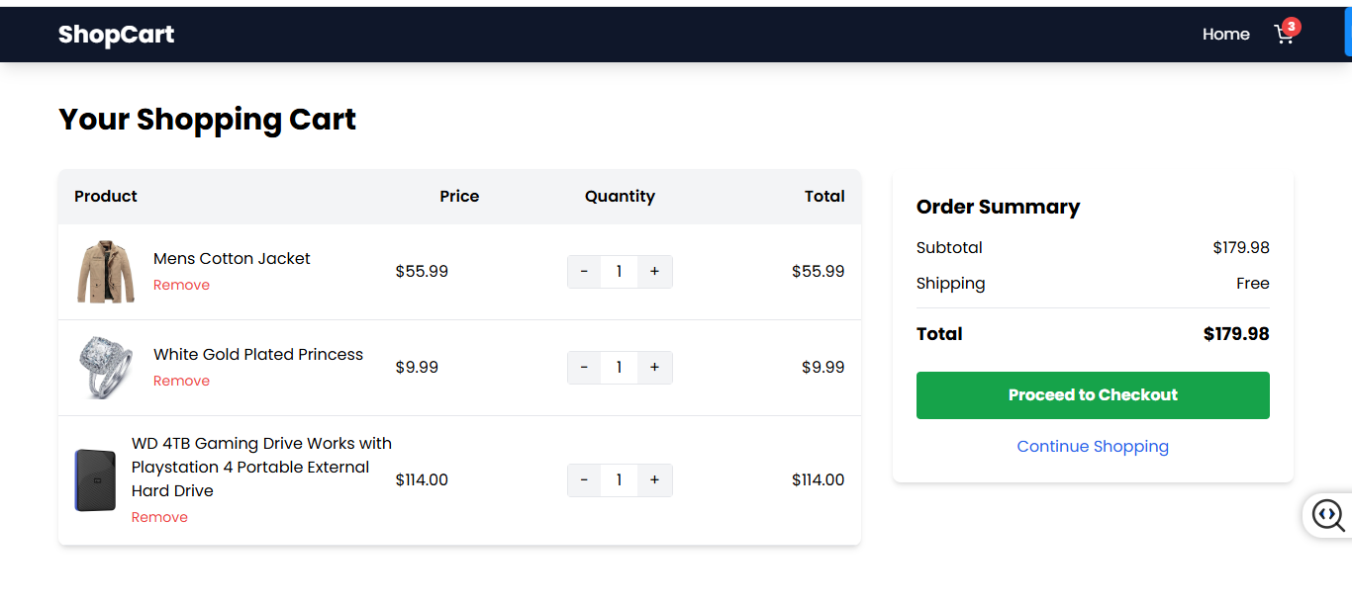Remove WD 4TB Gaming Drive from cart
This screenshot has height=604, width=1352.
pyautogui.click(x=159, y=518)
